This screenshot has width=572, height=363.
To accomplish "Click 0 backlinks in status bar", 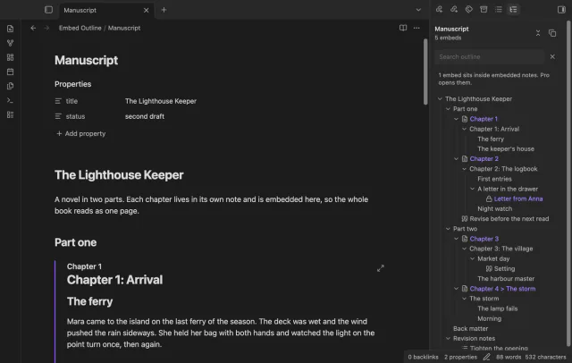I will click(423, 357).
